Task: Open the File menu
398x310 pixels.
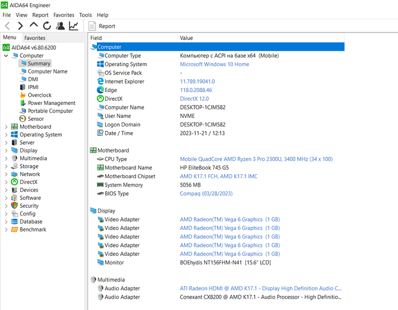Action: click(7, 15)
